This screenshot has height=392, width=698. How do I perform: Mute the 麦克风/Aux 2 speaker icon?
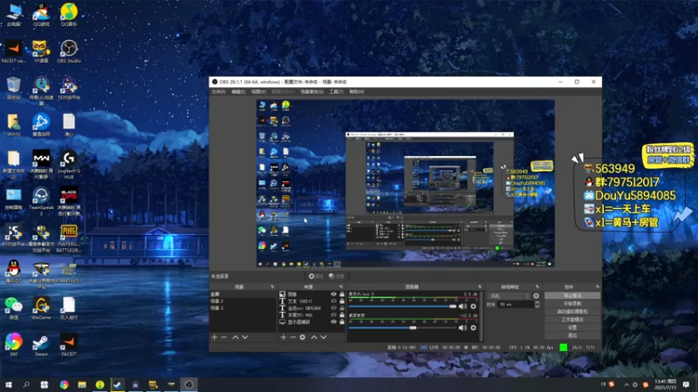tap(463, 307)
